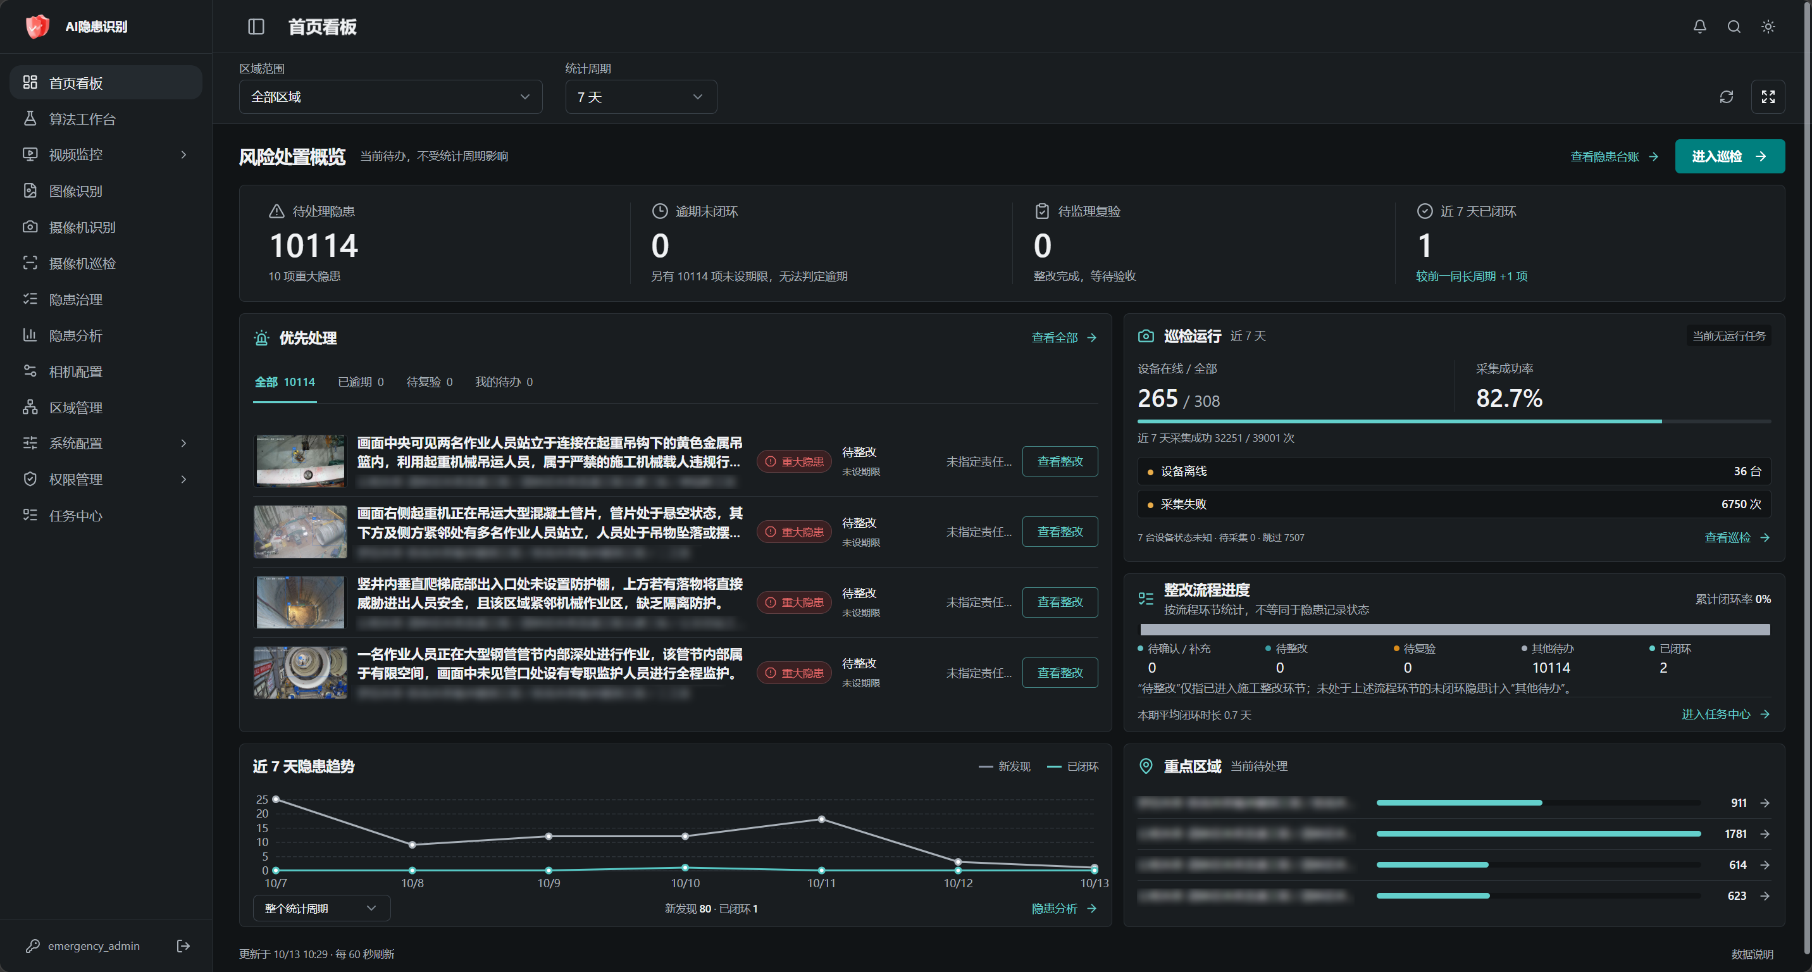Switch to the 待复验 0 tab
Image resolution: width=1812 pixels, height=972 pixels.
429,382
